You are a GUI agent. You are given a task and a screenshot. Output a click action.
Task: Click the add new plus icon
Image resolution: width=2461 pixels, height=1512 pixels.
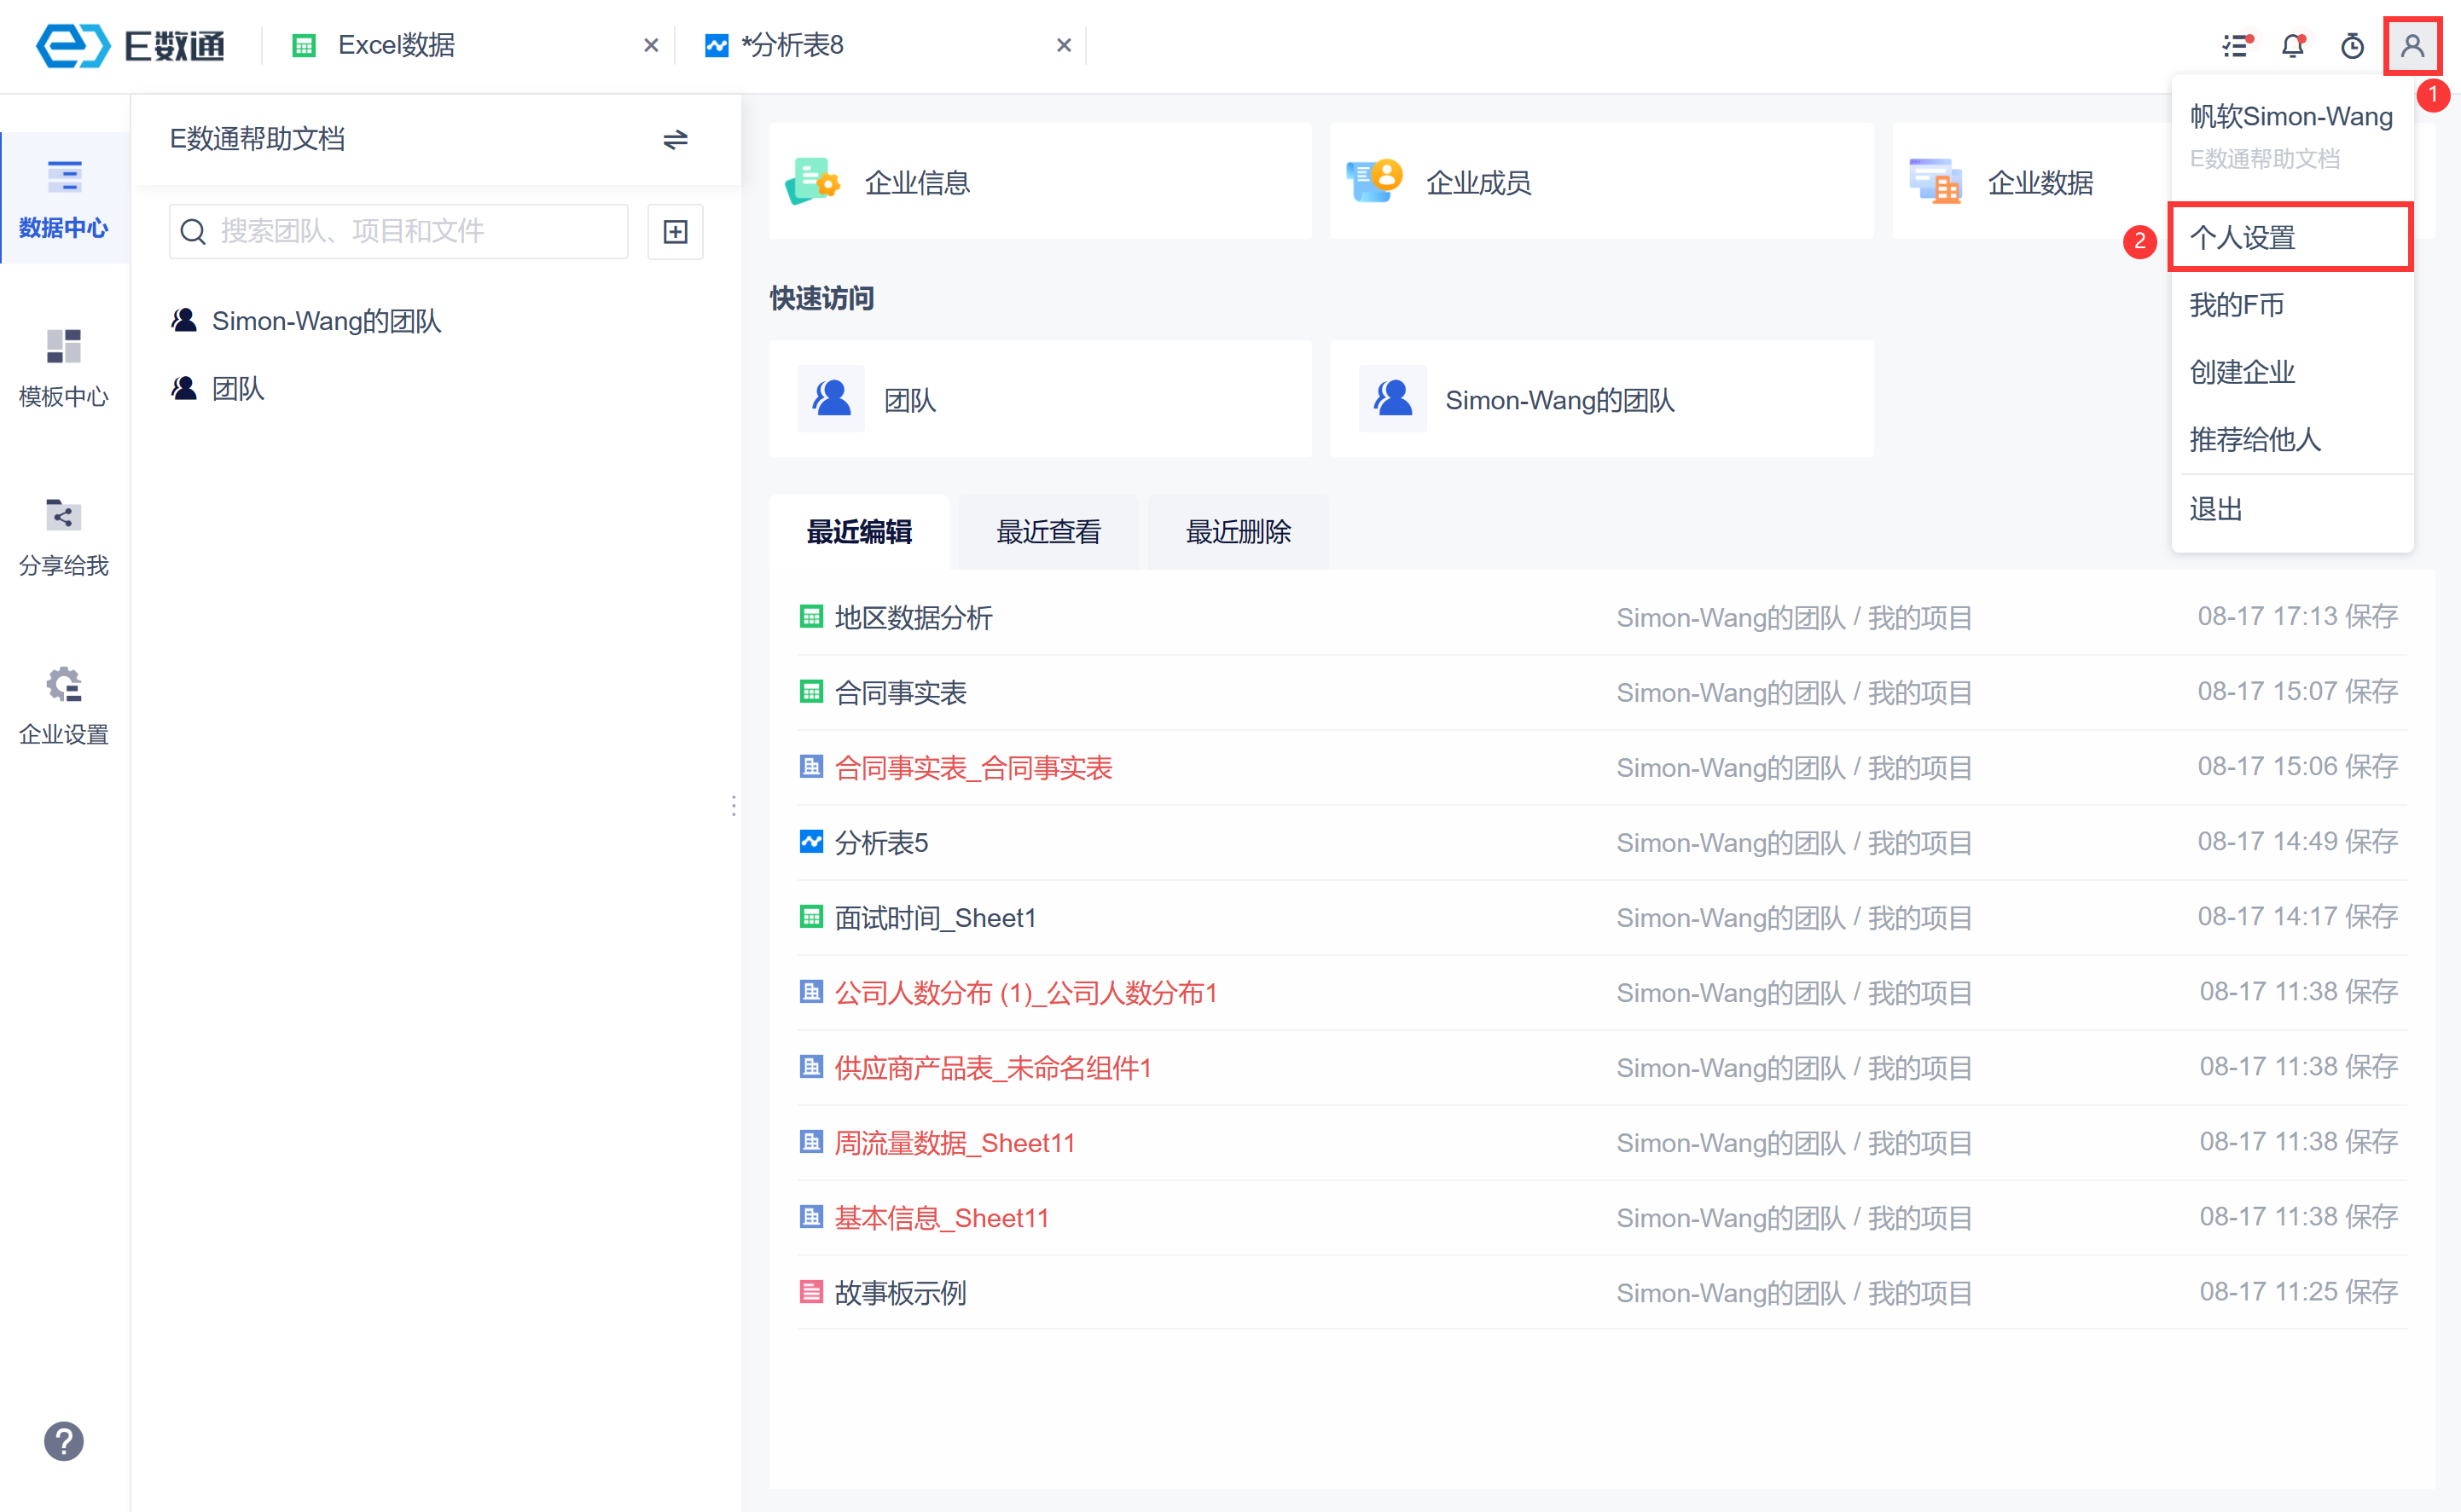point(675,232)
